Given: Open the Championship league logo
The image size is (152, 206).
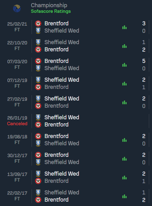Looking at the screenshot, I should point(17,8).
